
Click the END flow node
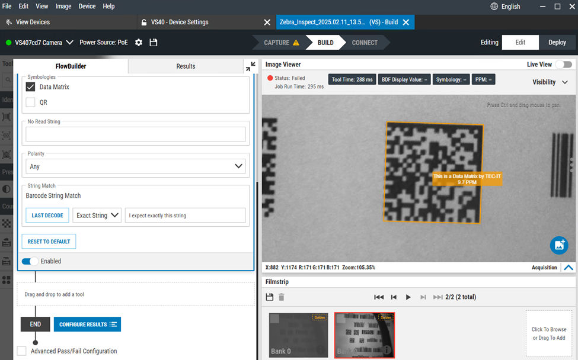(x=36, y=324)
